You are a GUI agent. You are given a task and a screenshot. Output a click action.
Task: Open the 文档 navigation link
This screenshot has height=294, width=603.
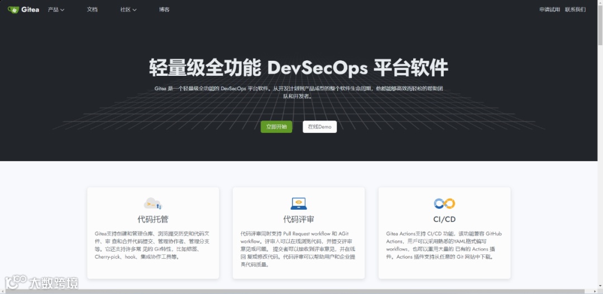coord(92,9)
